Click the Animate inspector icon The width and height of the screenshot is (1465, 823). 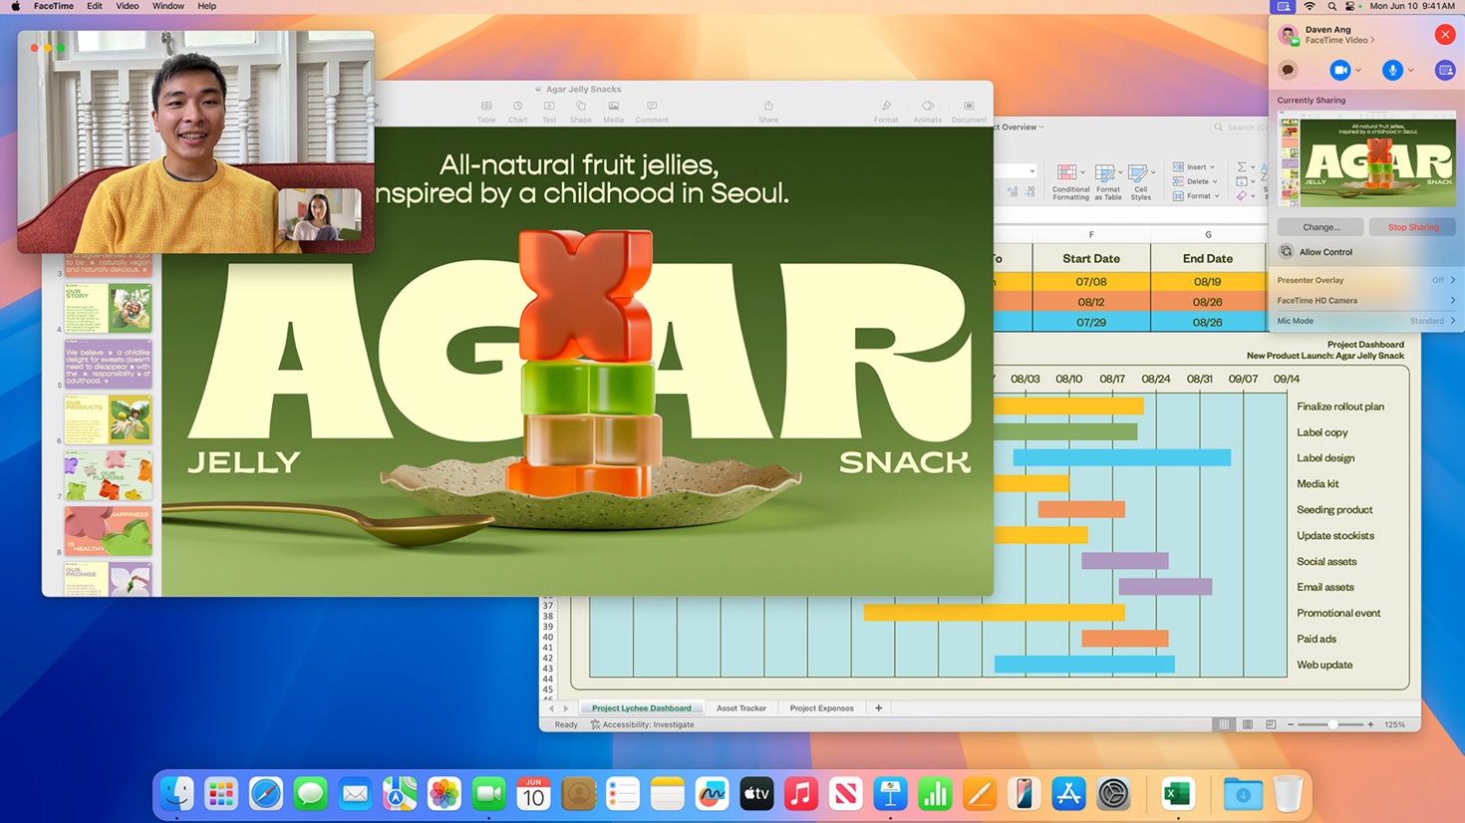(927, 108)
